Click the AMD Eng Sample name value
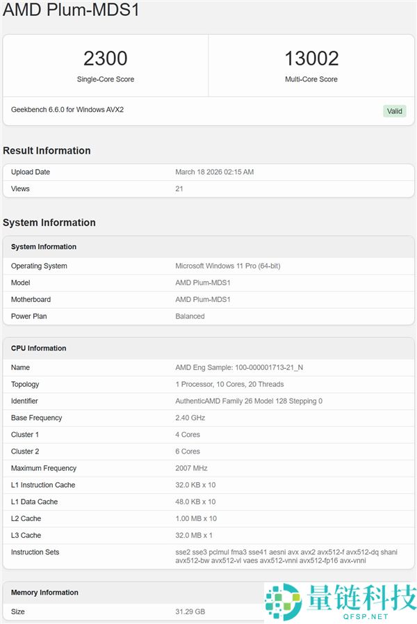Viewport: 417px width, 624px height. [239, 367]
